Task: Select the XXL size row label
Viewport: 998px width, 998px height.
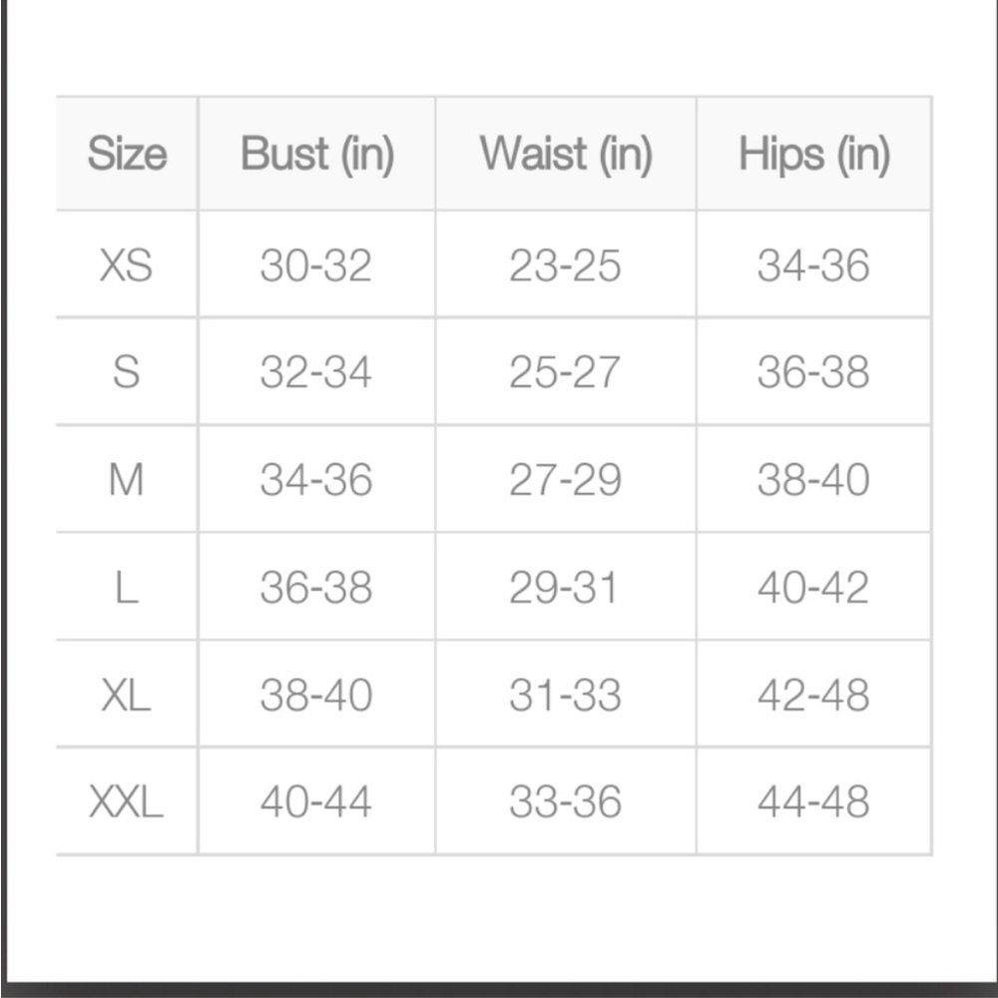Action: tap(126, 801)
